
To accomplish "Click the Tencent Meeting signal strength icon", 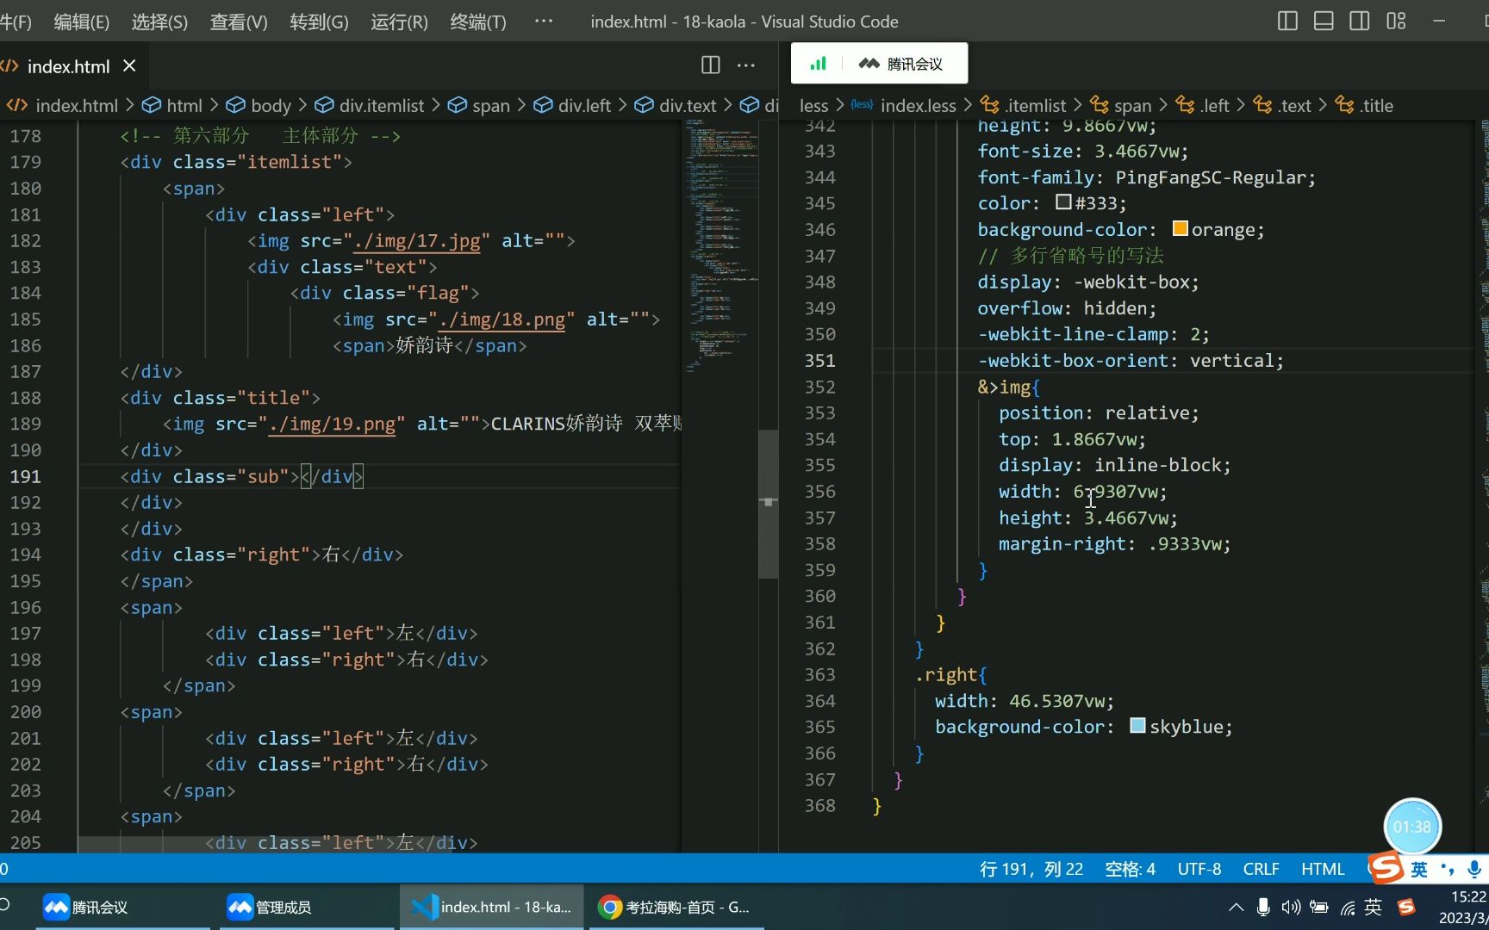I will pos(819,64).
